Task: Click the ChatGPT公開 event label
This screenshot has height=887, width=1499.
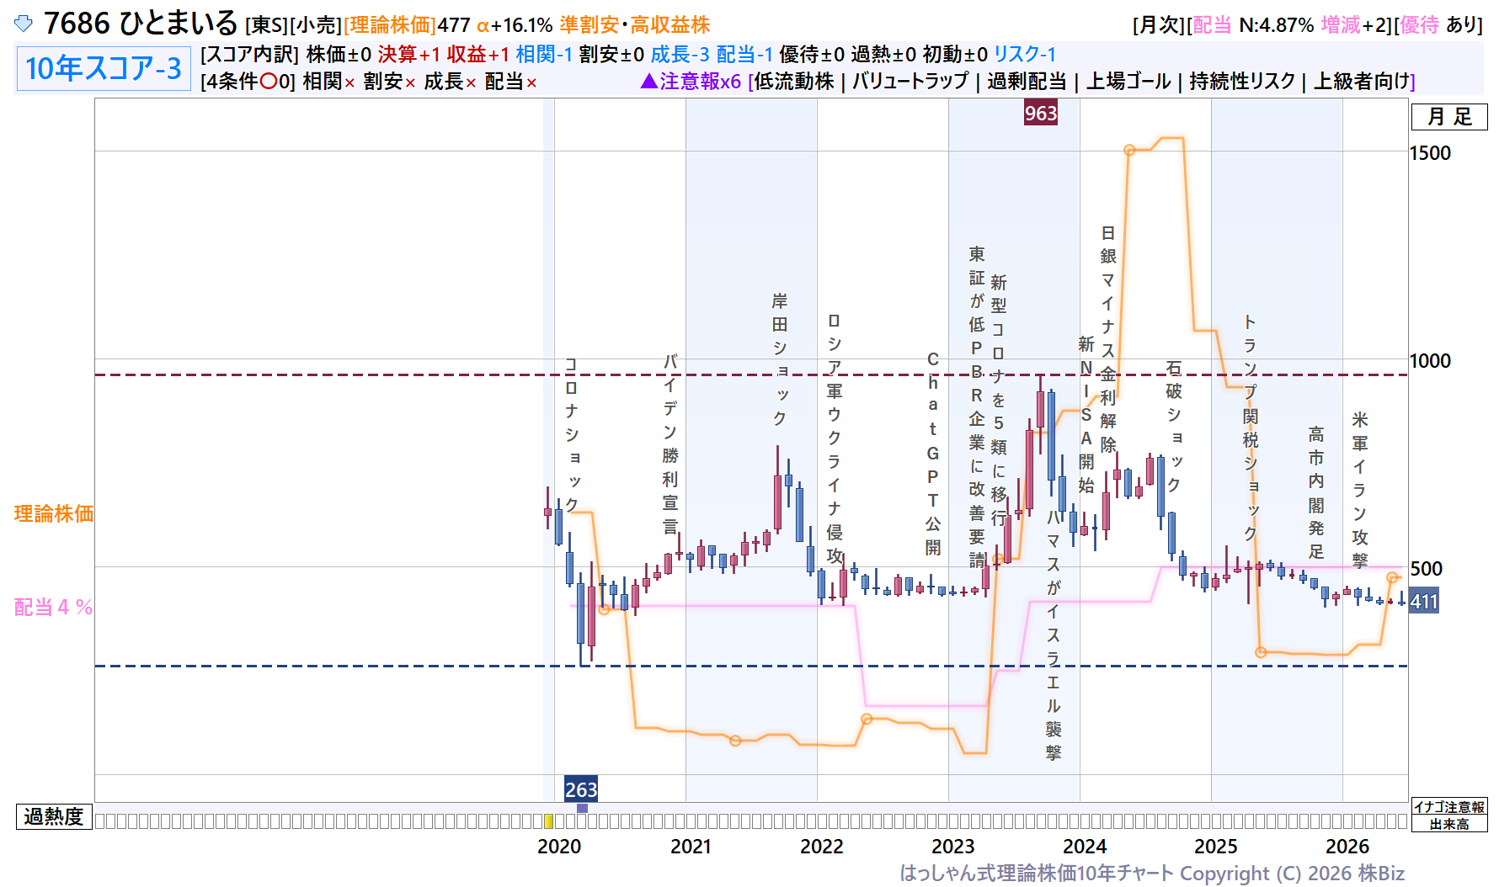Action: coord(933,454)
